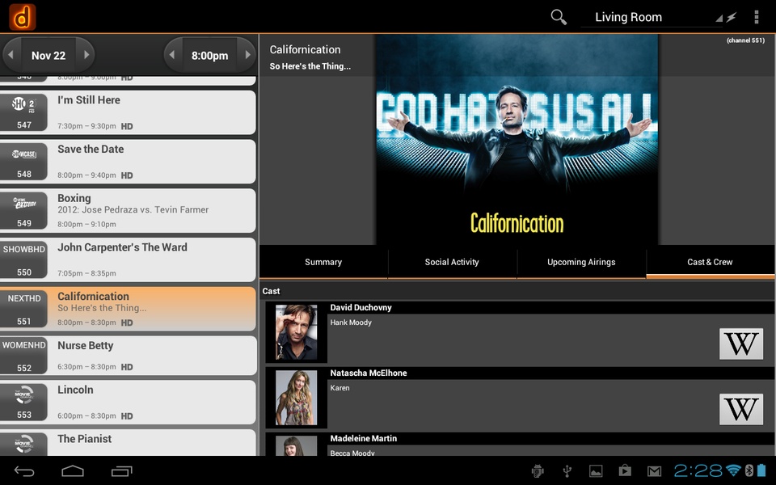This screenshot has height=485, width=776.
Task: Switch to the Upcoming Airings tab
Action: [x=581, y=262]
